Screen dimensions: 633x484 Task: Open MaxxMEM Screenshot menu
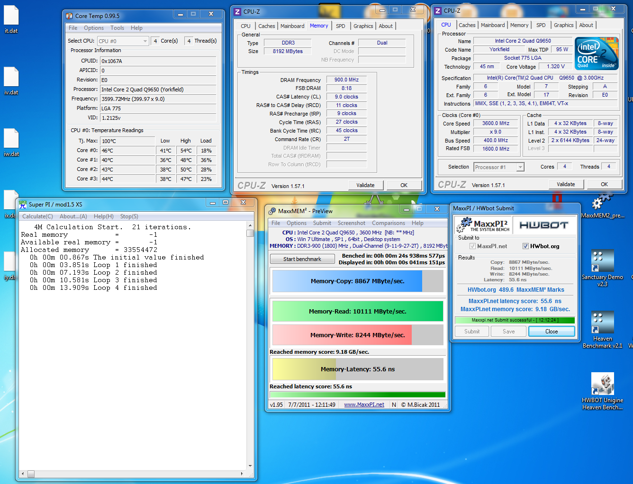coord(351,223)
